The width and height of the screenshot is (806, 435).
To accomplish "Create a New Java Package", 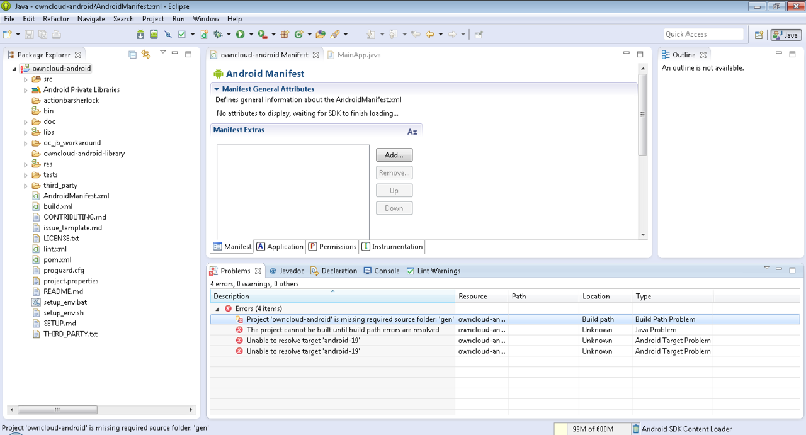I will (285, 34).
